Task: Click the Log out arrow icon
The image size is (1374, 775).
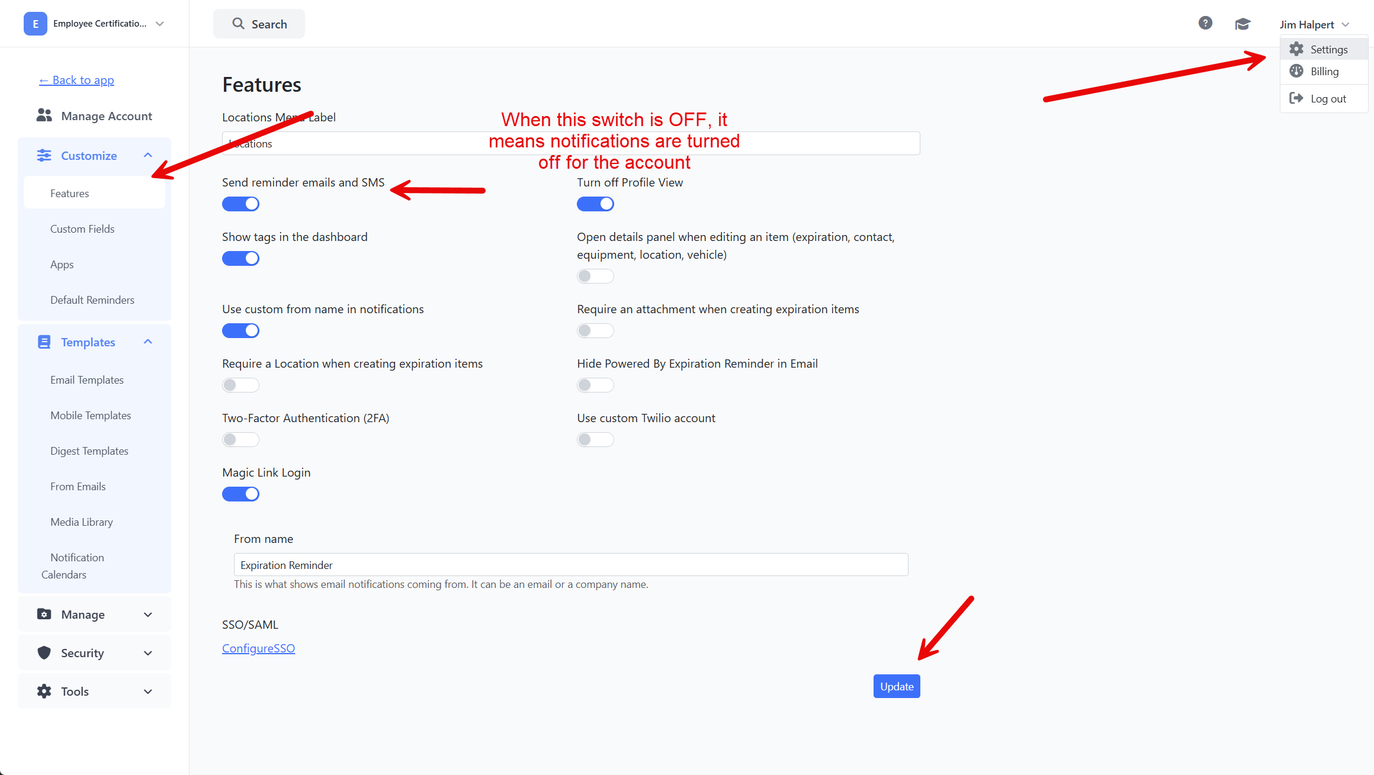Action: (1296, 98)
